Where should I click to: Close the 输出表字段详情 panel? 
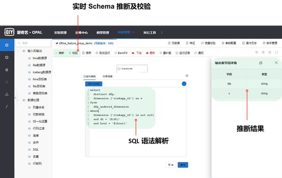pyautogui.click(x=276, y=63)
